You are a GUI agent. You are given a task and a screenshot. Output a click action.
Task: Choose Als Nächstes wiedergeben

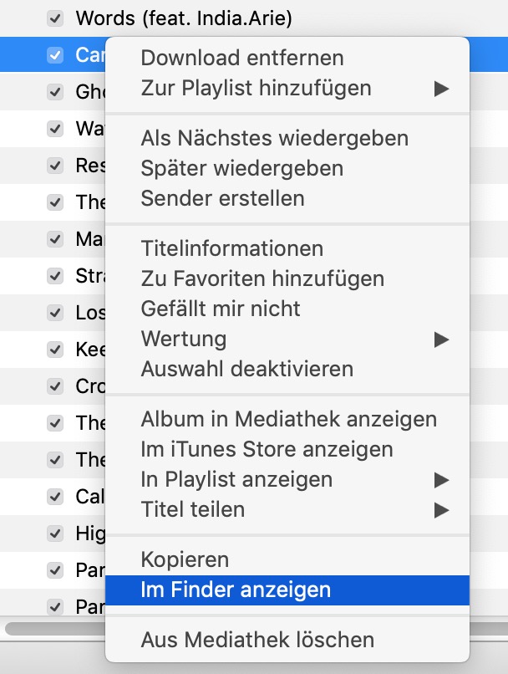(x=274, y=138)
